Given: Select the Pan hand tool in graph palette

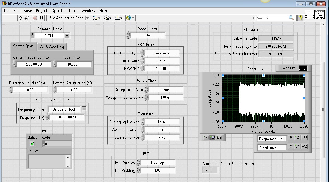Looking at the screenshot, I should (x=219, y=137).
